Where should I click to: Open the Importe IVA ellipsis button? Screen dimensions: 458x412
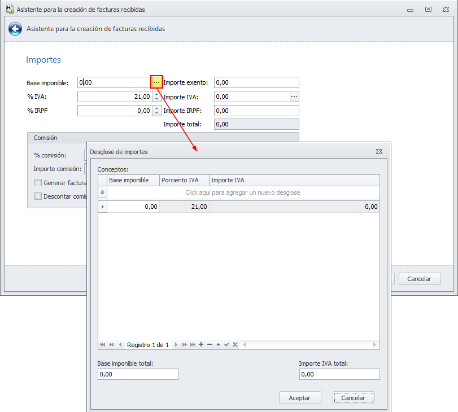(x=294, y=97)
